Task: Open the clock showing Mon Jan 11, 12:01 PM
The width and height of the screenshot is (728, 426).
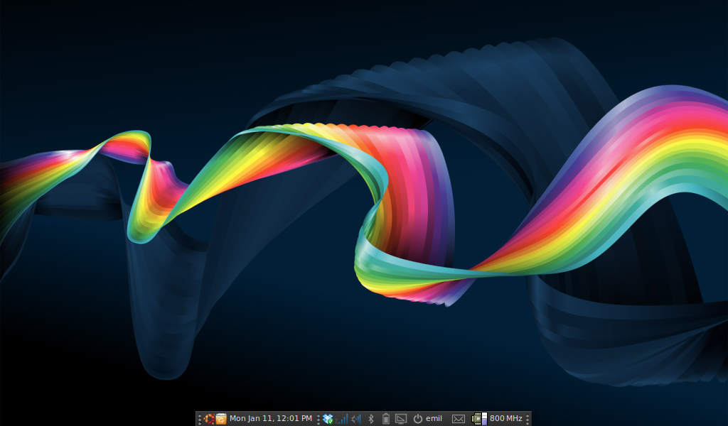Action: coord(271,419)
